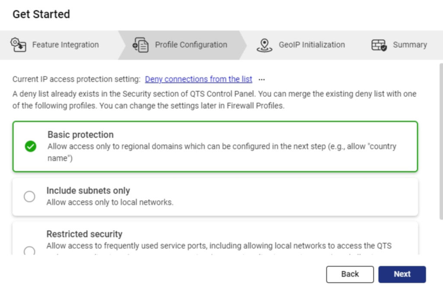Click the GeoIP Initialization map pin icon
Viewport: 443px width, 292px height.
point(264,45)
